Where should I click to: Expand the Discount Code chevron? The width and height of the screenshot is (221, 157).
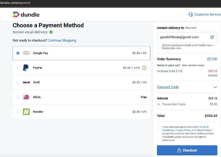[215, 87]
